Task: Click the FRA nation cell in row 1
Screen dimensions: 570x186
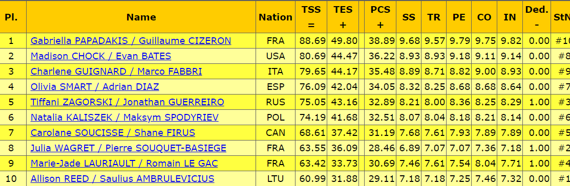Action: (276, 41)
